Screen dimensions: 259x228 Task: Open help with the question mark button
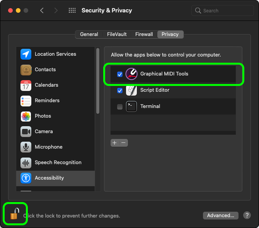(x=247, y=216)
